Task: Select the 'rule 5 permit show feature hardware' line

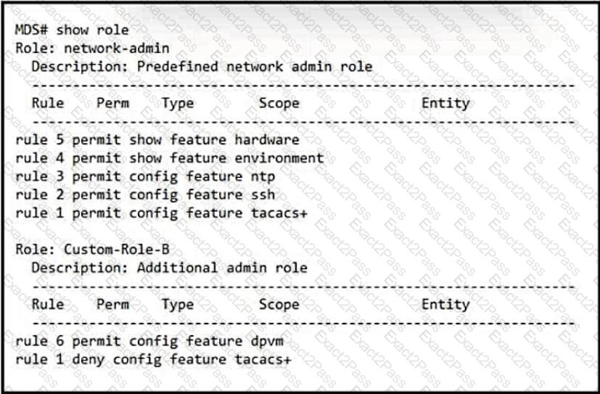Action: pyautogui.click(x=157, y=139)
